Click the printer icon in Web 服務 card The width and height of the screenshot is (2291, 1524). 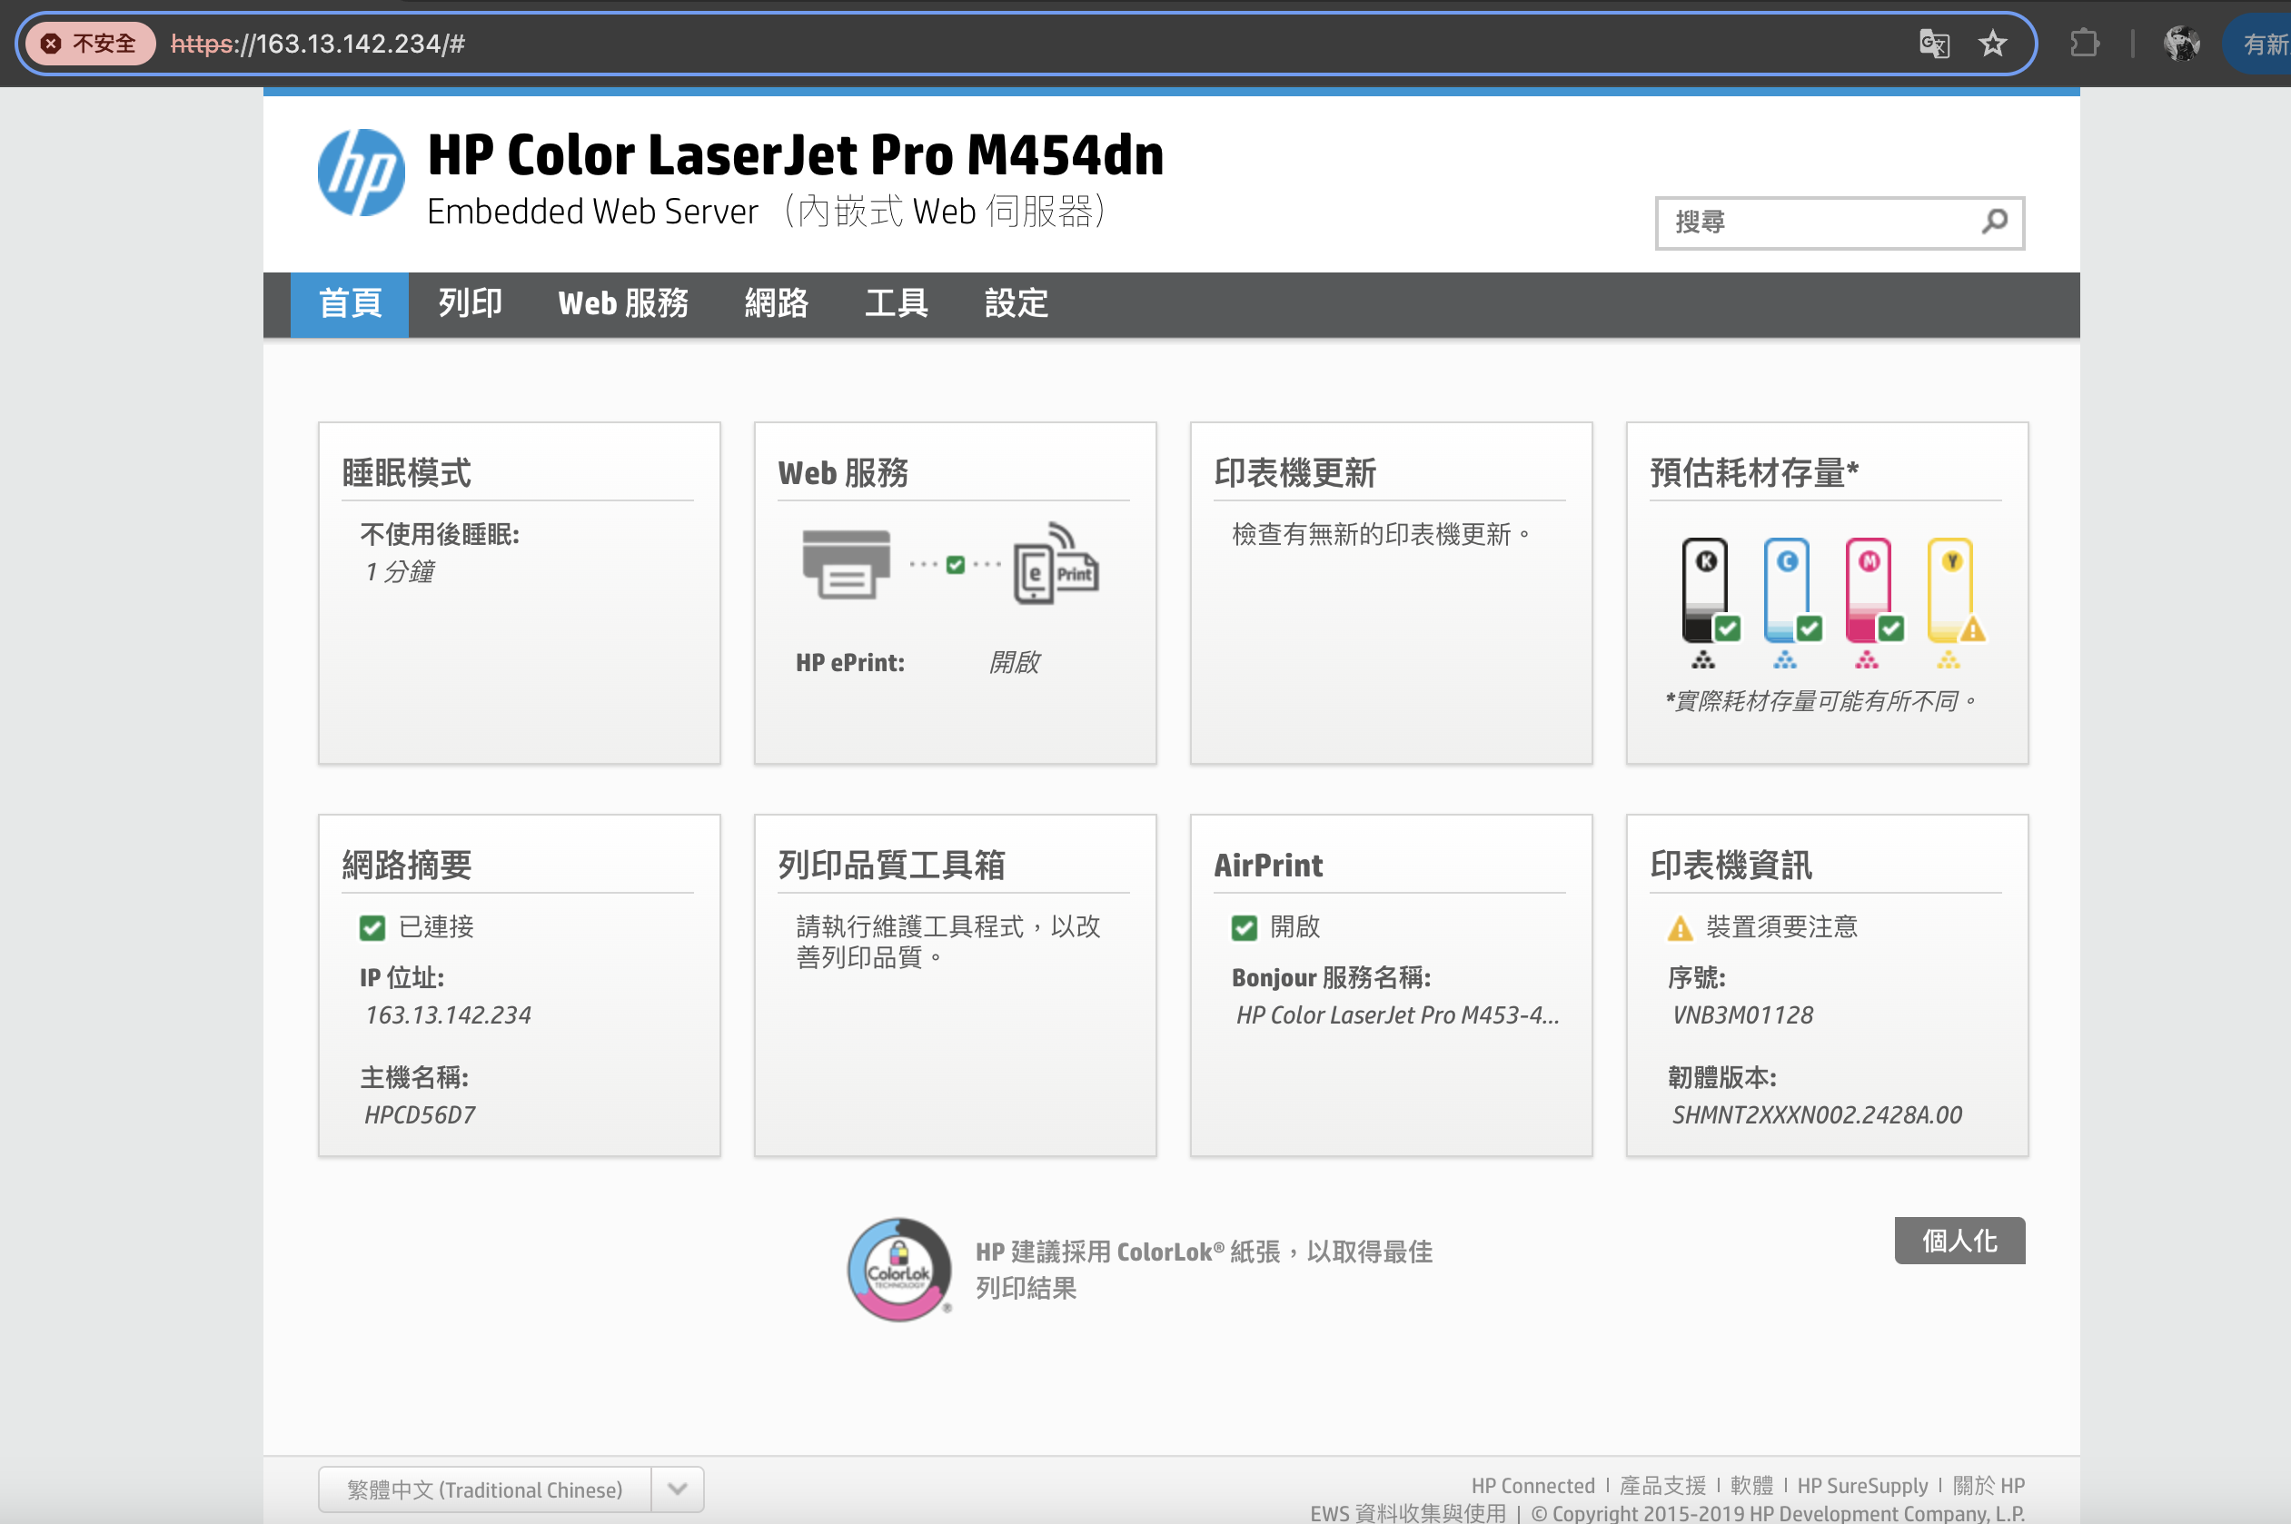pos(846,565)
